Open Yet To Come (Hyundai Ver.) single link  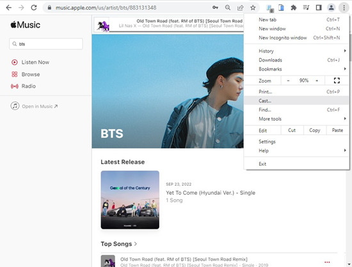tap(211, 193)
